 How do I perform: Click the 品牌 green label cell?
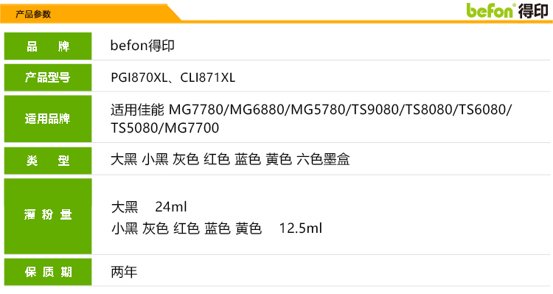(x=48, y=46)
